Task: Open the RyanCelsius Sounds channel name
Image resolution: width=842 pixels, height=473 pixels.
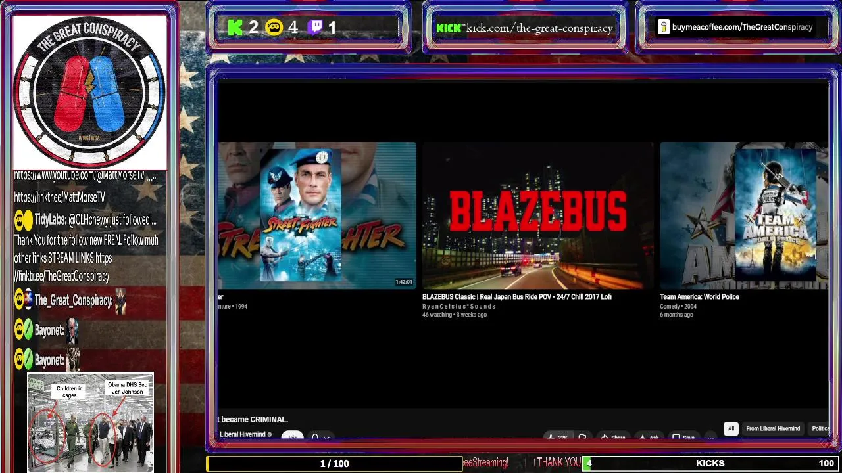Action: [459, 306]
